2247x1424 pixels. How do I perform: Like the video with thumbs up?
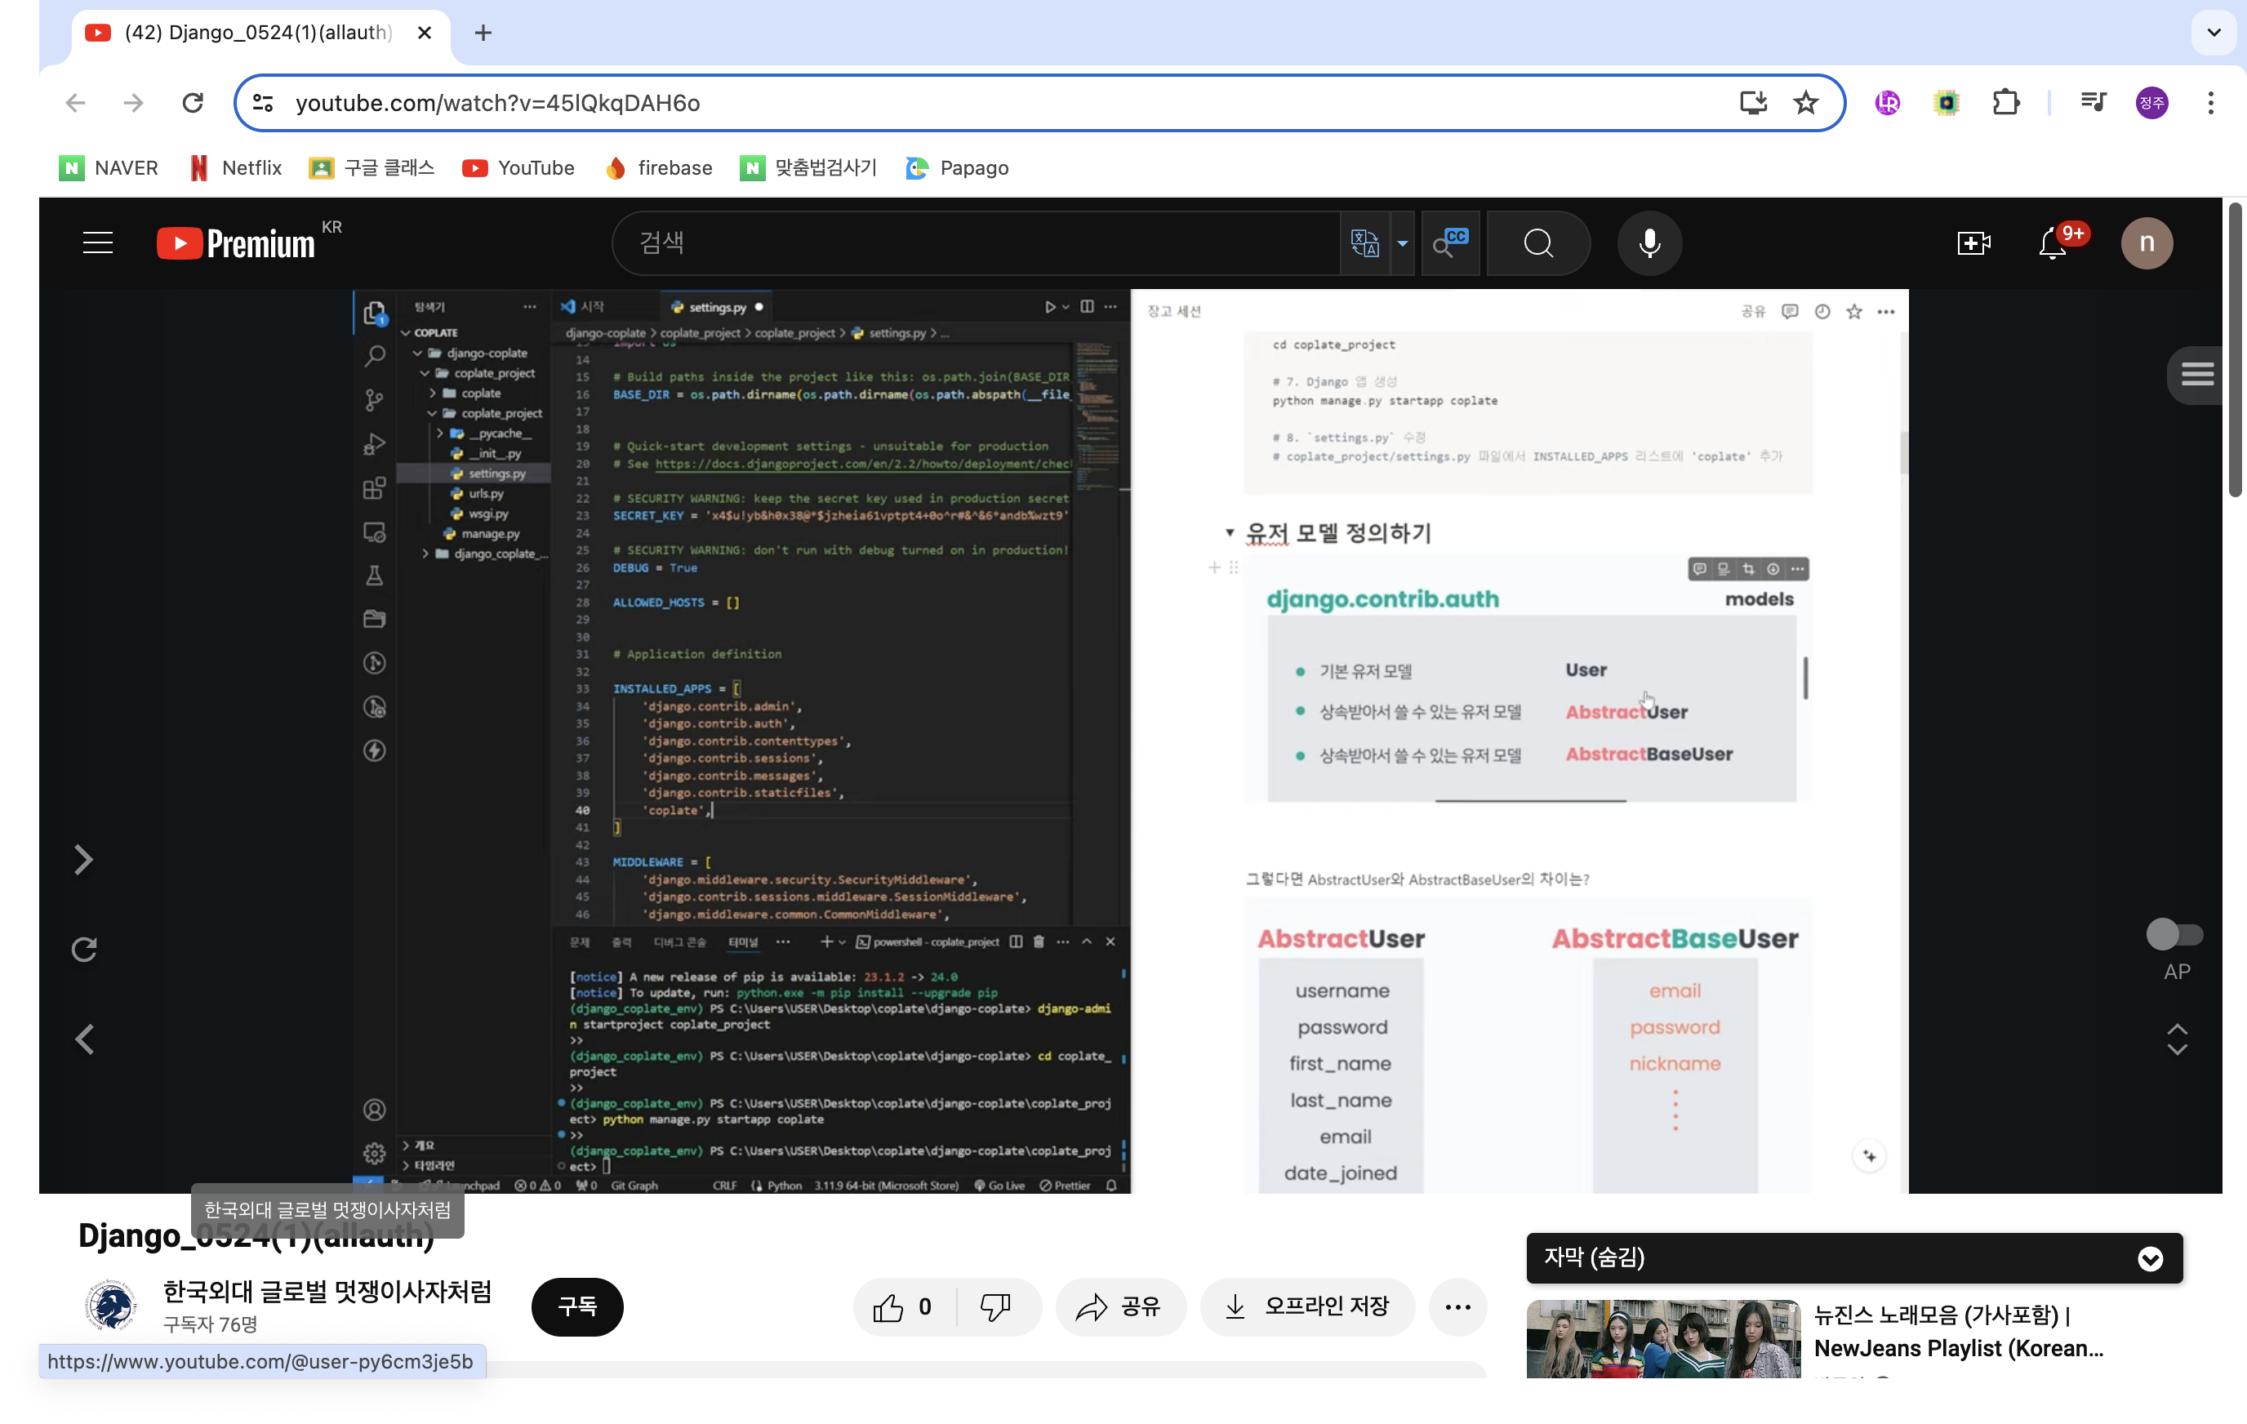click(x=889, y=1306)
